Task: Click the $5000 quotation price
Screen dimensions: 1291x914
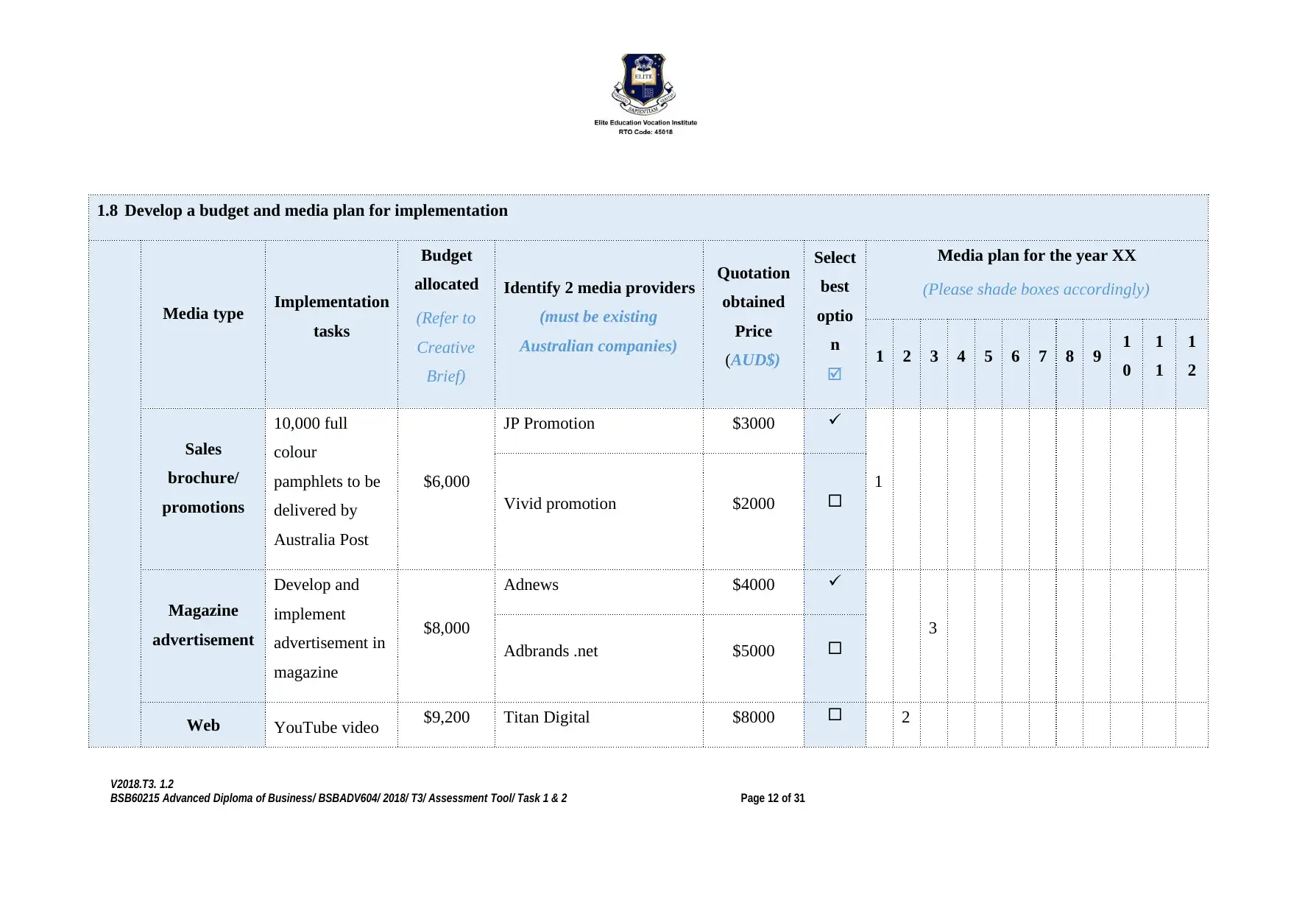Action: [753, 651]
